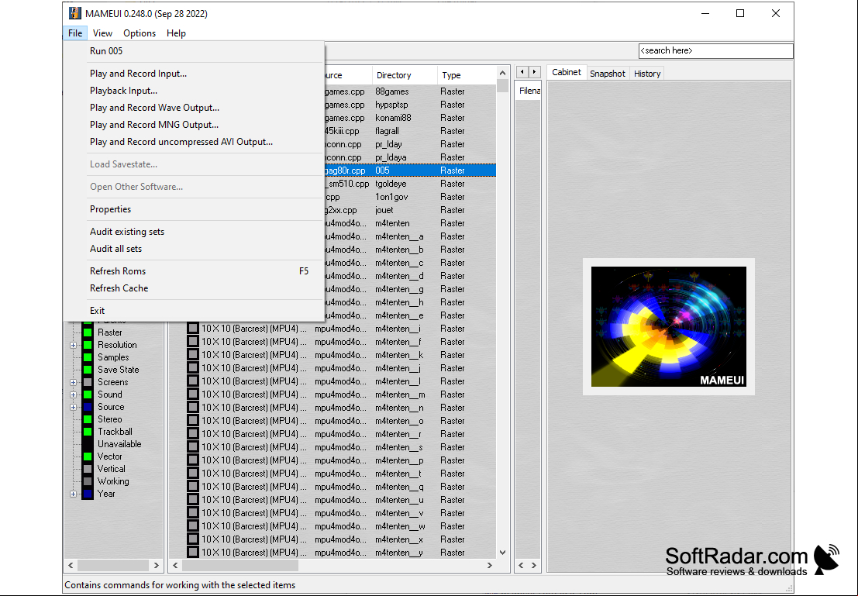
Task: Click the game icon in the m4tenten__m row
Action: tap(193, 394)
